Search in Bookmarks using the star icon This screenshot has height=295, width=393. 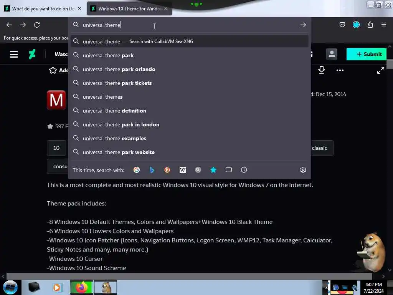213,170
